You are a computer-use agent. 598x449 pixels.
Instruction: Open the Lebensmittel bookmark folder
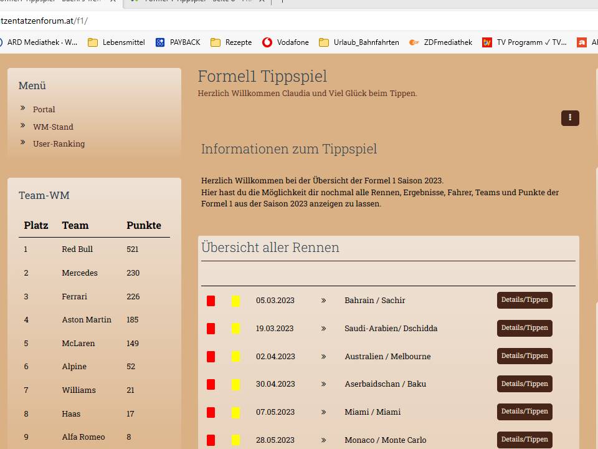[123, 42]
